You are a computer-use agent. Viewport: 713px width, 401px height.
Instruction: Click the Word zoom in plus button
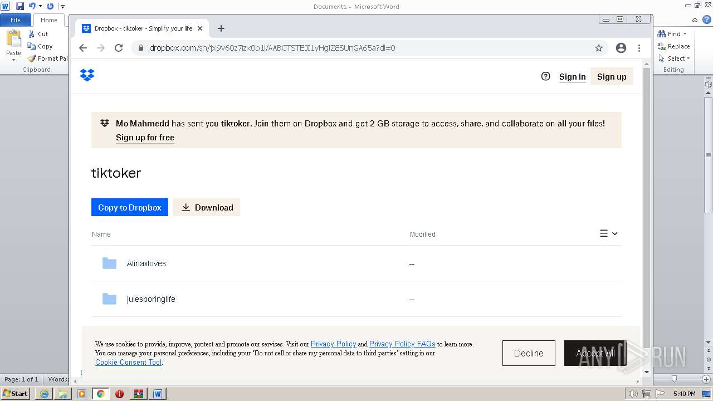coord(706,379)
